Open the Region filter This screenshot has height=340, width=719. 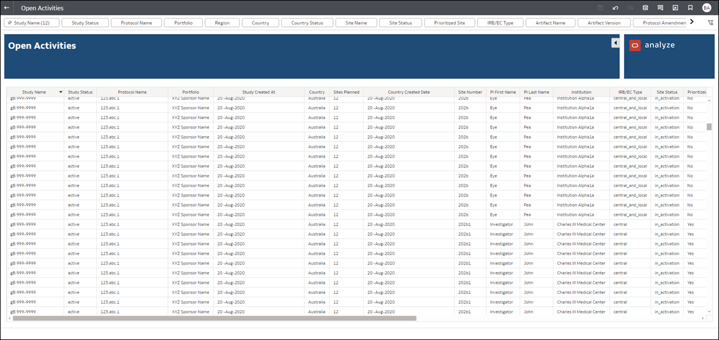pos(222,23)
